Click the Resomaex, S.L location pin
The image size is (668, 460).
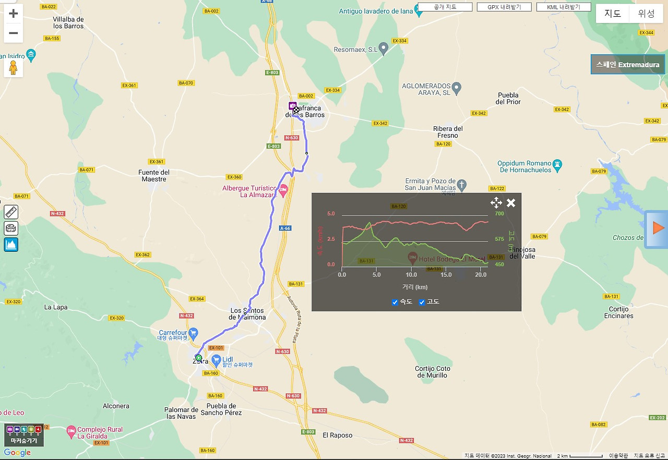(384, 49)
